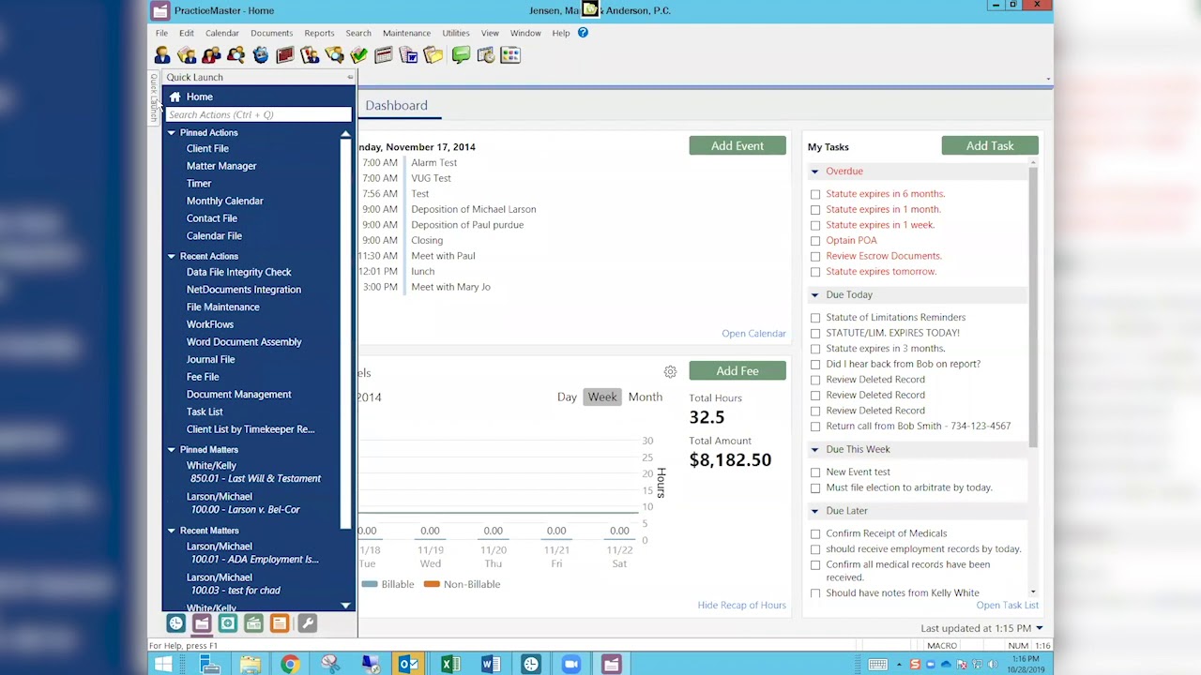Open Zoom from the taskbar
The height and width of the screenshot is (675, 1201).
pyautogui.click(x=571, y=665)
